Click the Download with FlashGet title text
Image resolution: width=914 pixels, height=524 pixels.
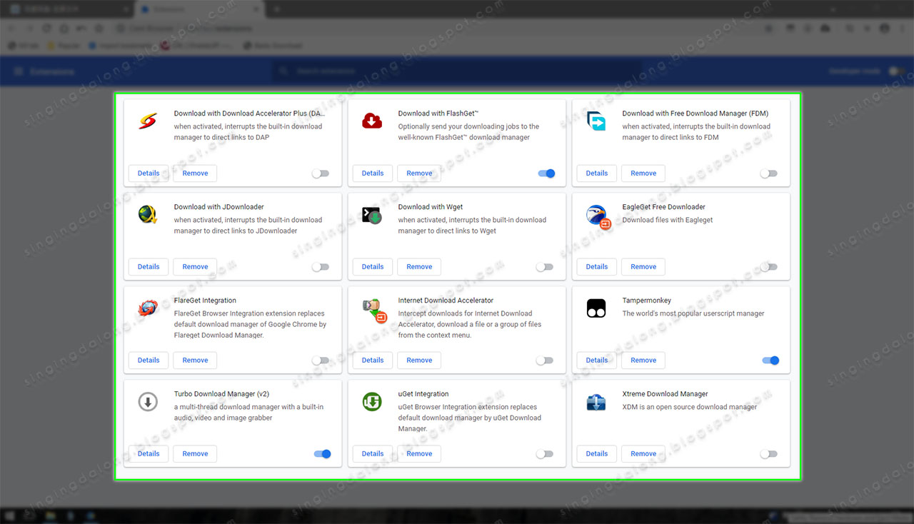pyautogui.click(x=438, y=114)
